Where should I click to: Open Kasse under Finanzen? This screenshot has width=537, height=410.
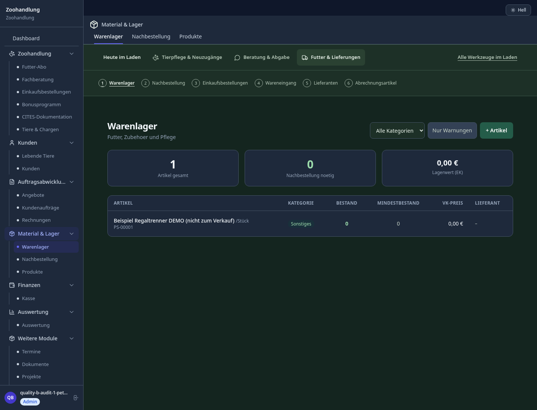pyautogui.click(x=46, y=299)
